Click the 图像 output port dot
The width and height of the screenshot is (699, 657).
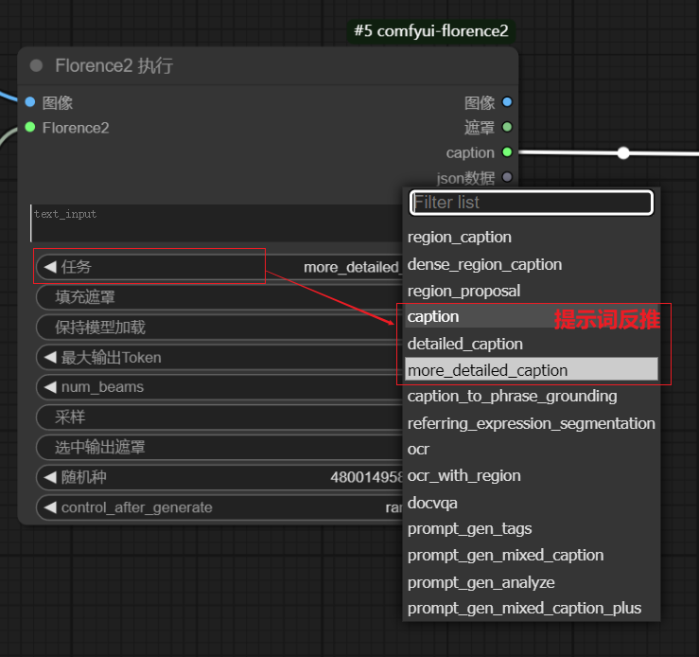507,101
